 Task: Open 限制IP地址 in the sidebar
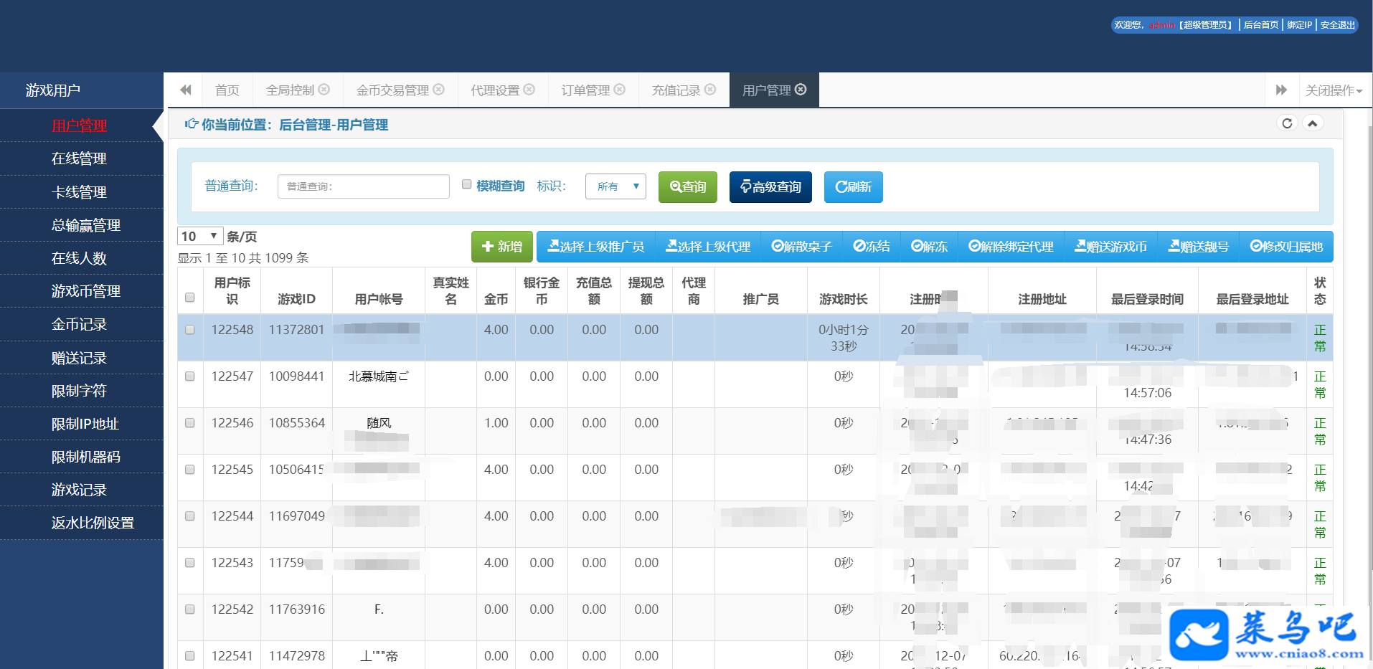click(82, 424)
